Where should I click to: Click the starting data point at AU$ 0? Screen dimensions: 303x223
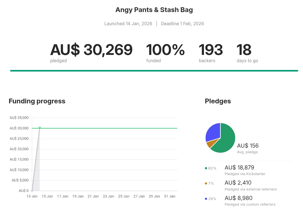pos(32,191)
